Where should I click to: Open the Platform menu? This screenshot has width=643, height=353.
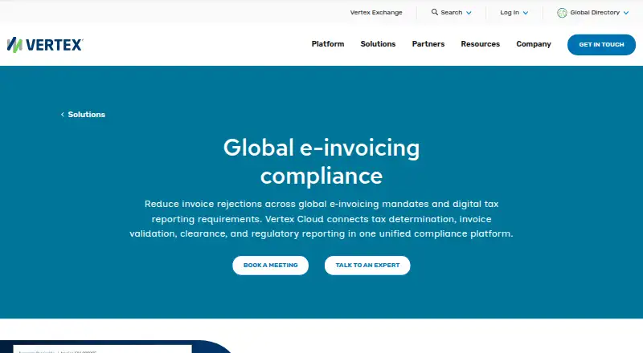point(328,44)
